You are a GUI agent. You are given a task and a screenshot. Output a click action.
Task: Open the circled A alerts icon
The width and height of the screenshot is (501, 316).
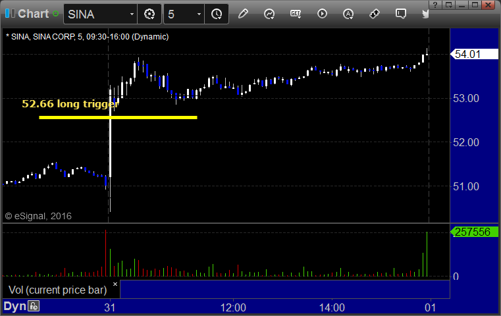(348, 14)
